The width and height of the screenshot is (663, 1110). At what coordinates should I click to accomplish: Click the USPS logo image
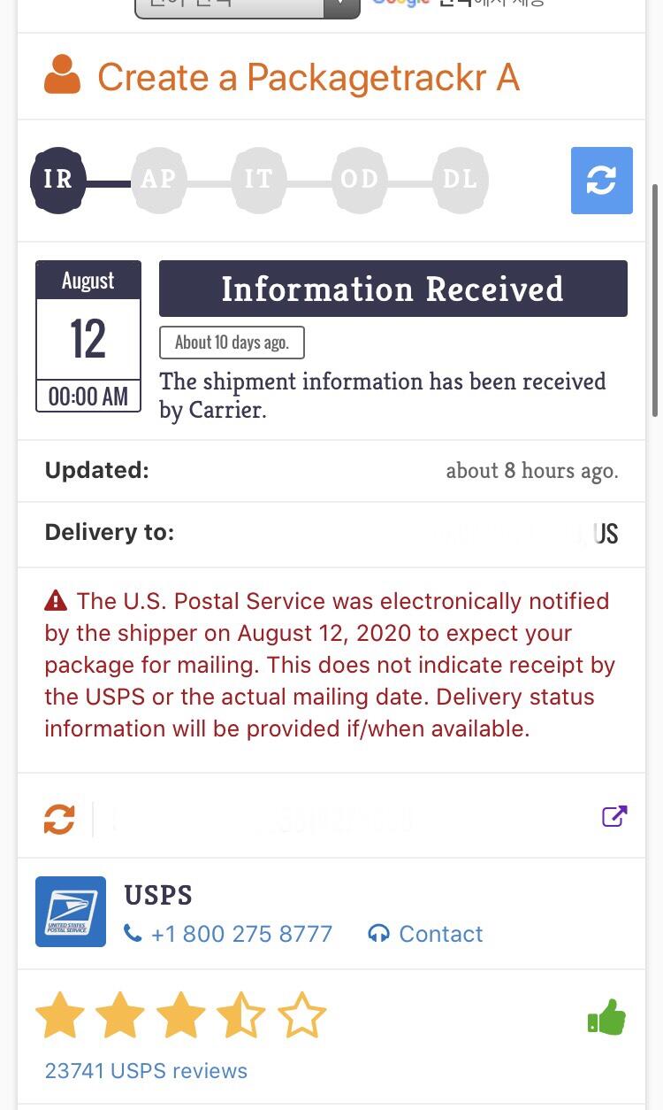(71, 912)
